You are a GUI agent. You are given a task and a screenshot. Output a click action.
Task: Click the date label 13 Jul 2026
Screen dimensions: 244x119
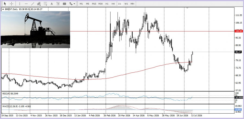[197, 115]
